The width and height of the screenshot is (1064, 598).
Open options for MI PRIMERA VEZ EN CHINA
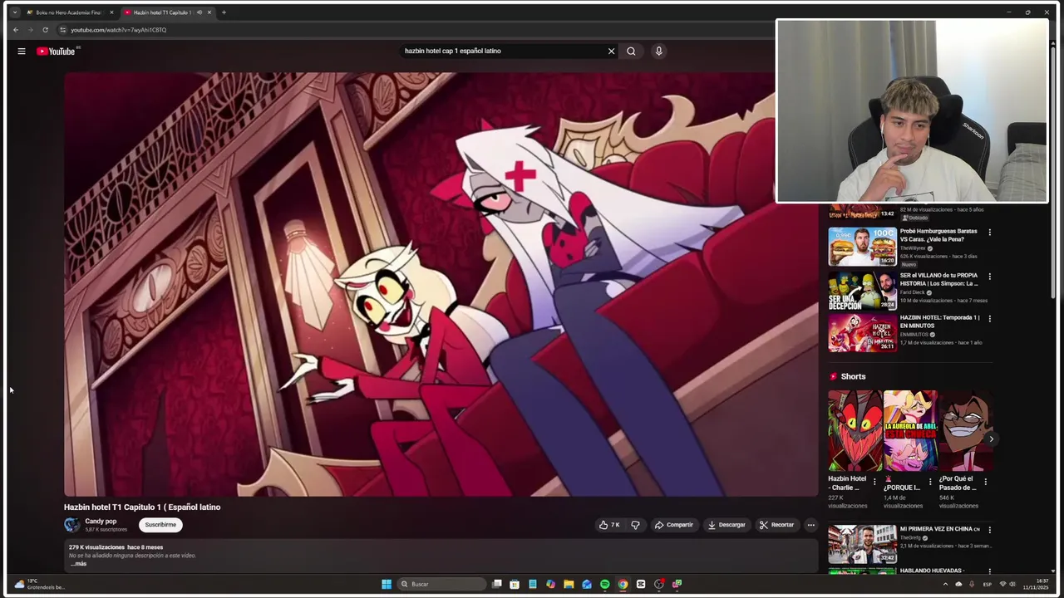click(989, 530)
